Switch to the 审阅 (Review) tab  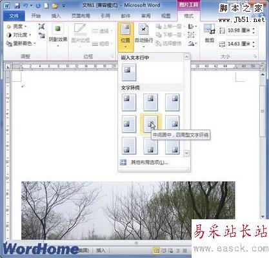[146, 15]
